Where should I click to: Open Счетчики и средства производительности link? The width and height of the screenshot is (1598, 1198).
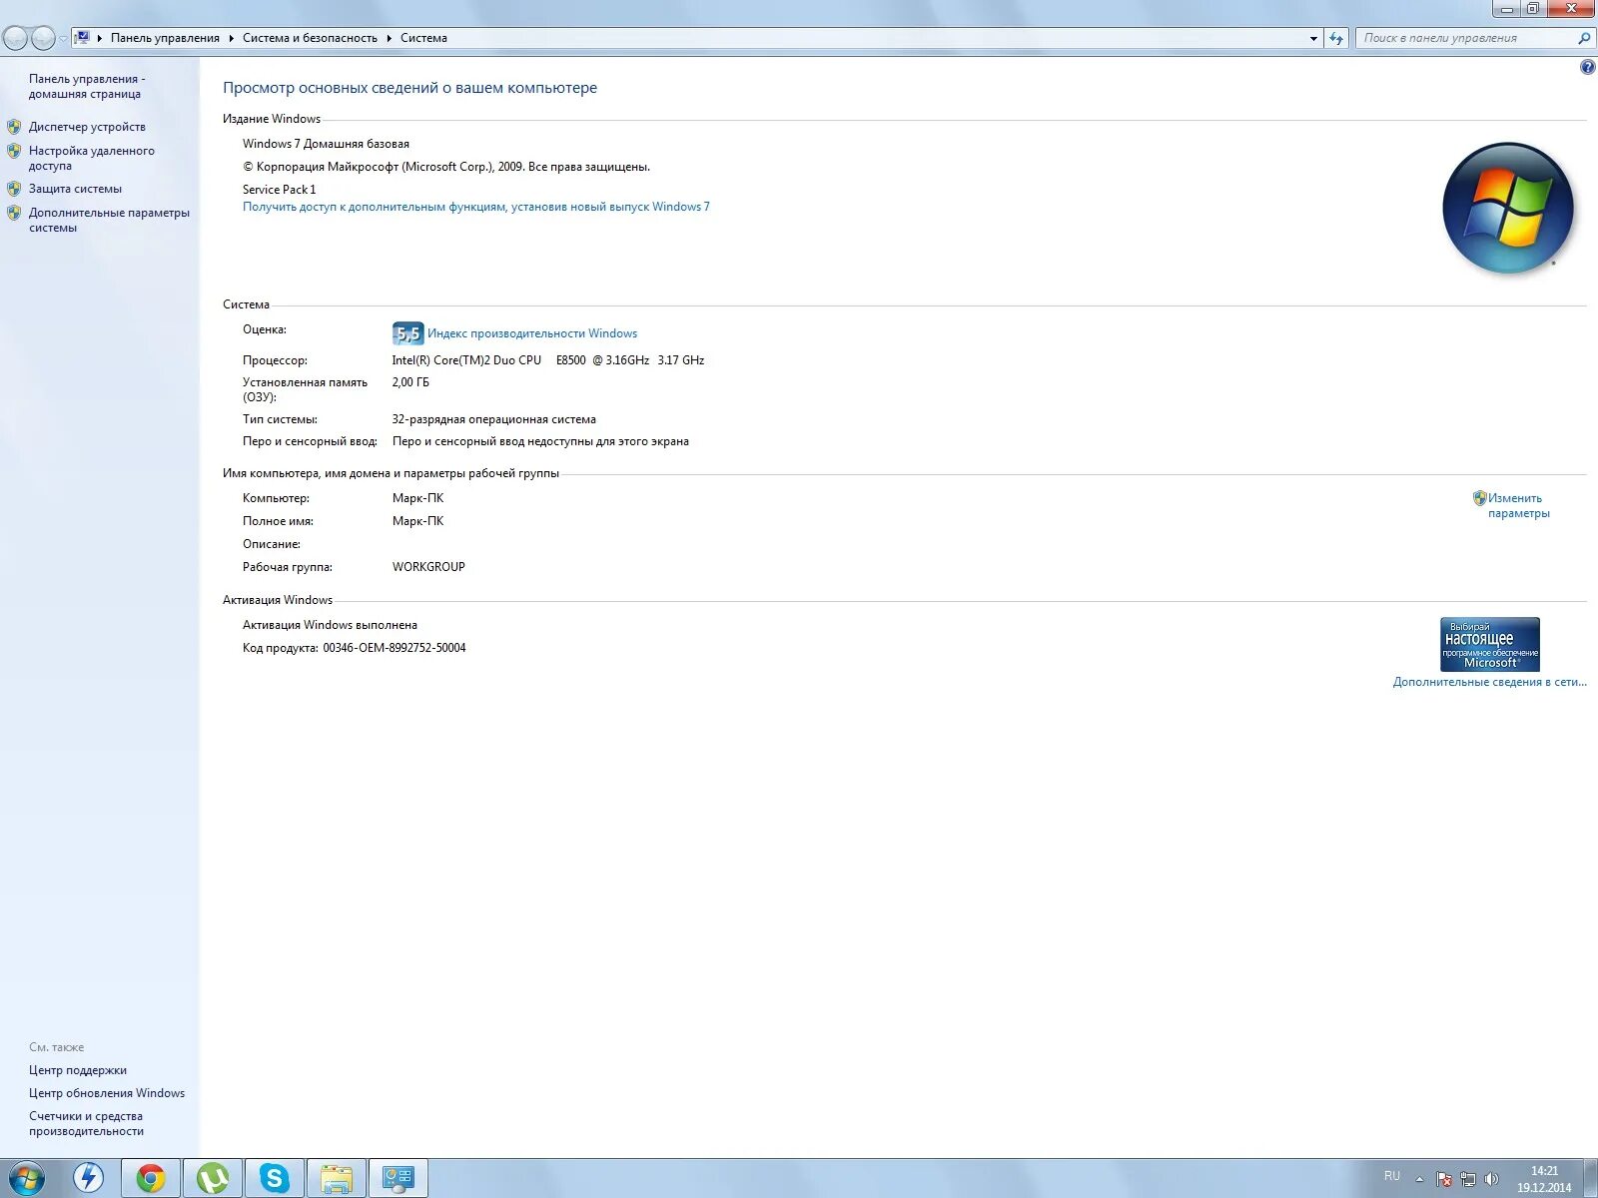(86, 1123)
